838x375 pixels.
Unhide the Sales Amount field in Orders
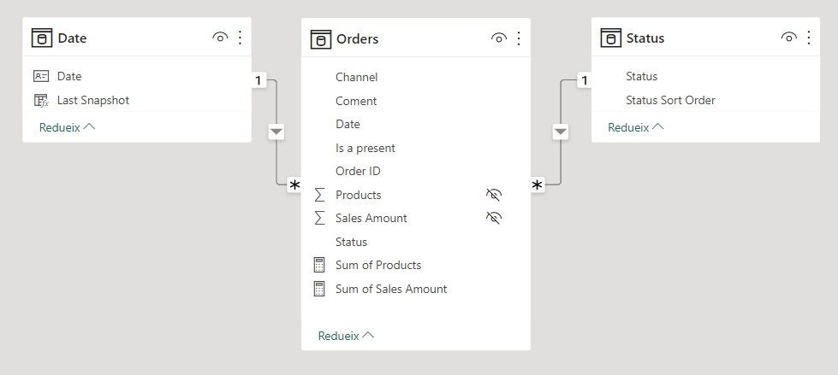pos(493,218)
